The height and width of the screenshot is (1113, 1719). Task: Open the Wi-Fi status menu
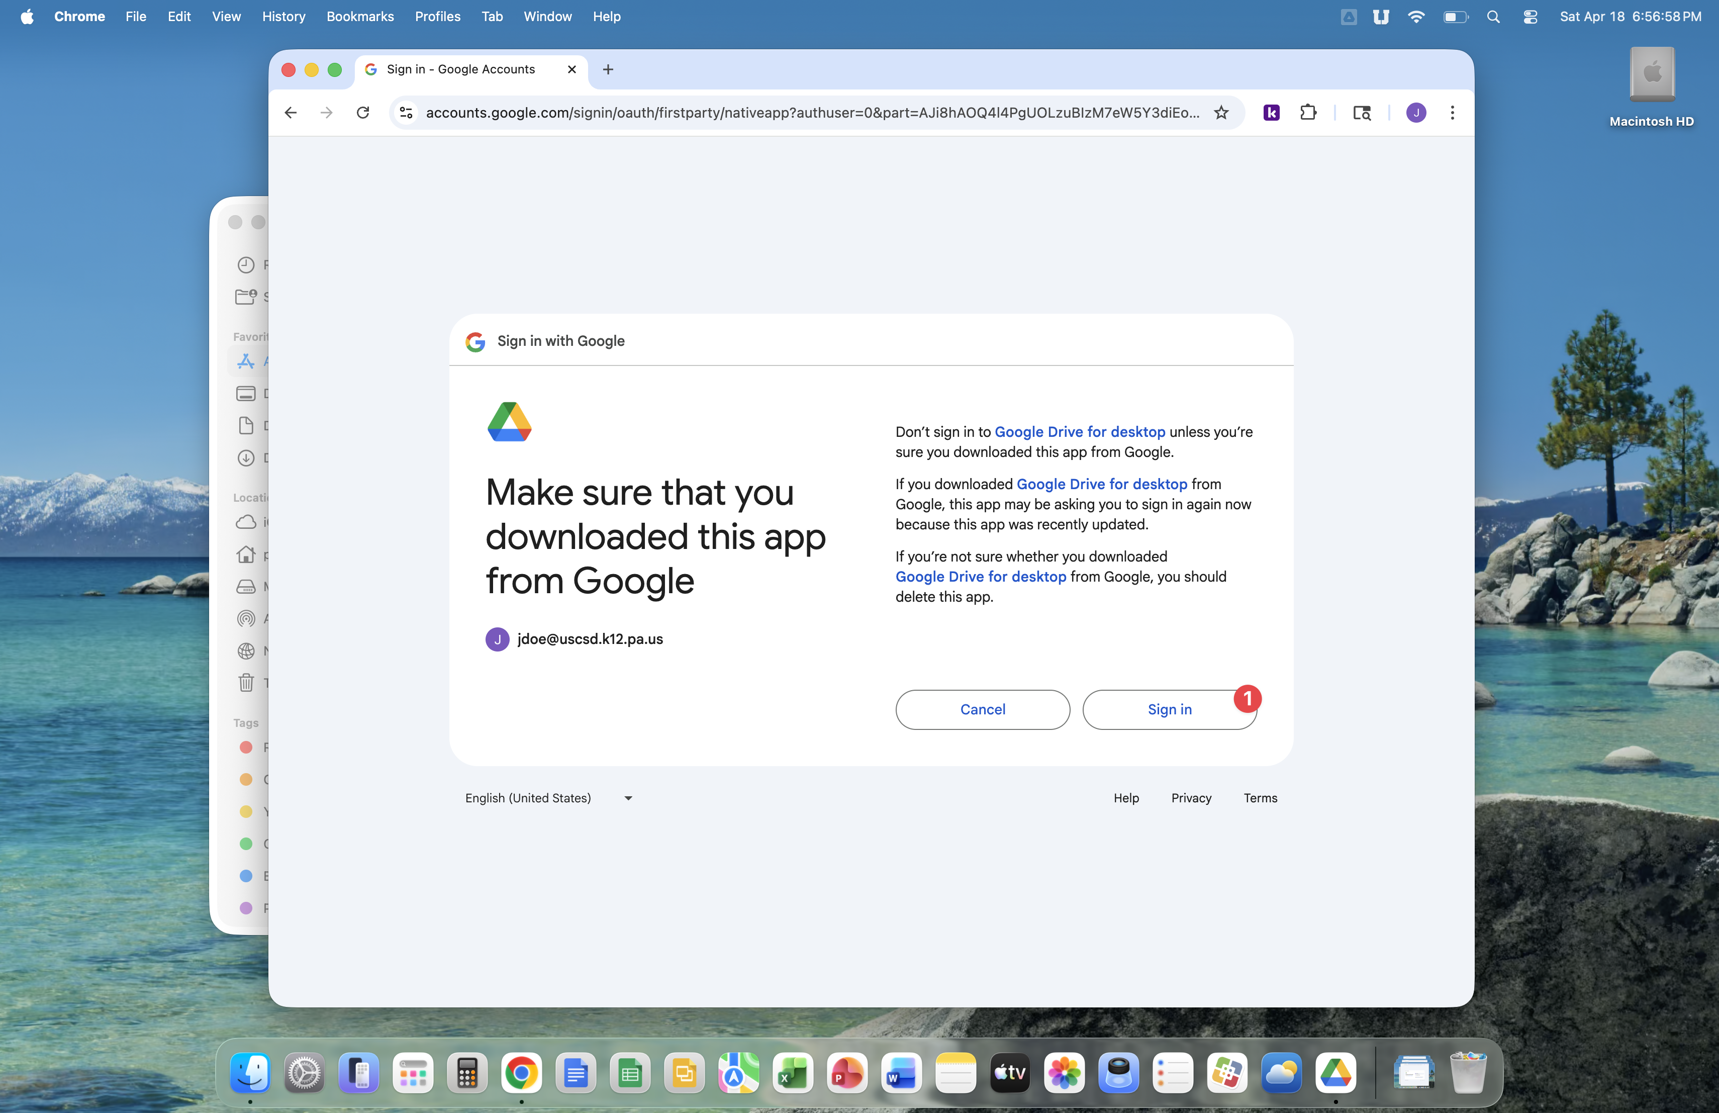(1415, 17)
